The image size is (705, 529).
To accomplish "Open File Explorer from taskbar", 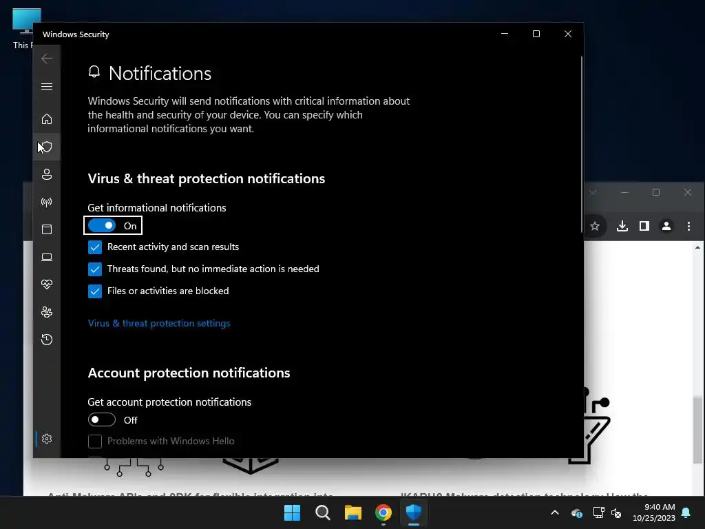I will 353,512.
